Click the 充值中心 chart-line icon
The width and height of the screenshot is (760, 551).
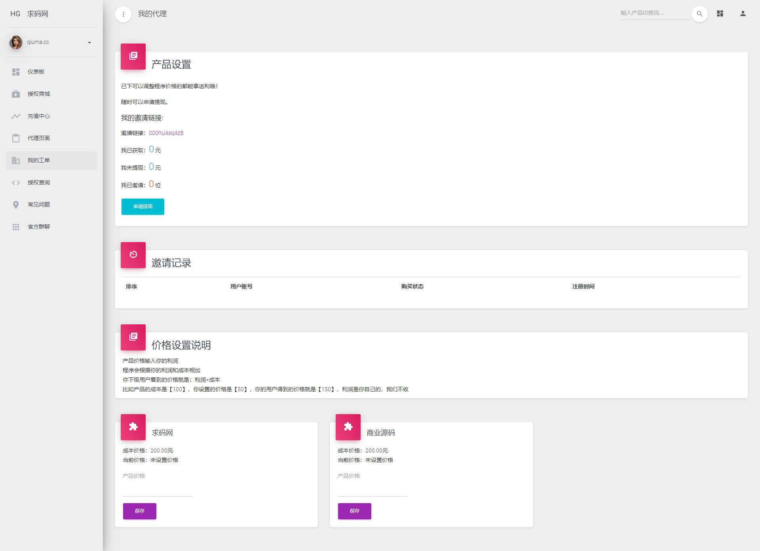coord(16,116)
